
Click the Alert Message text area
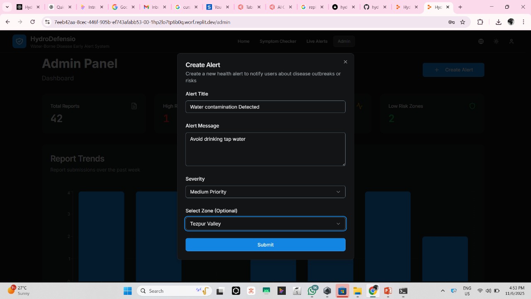265,149
